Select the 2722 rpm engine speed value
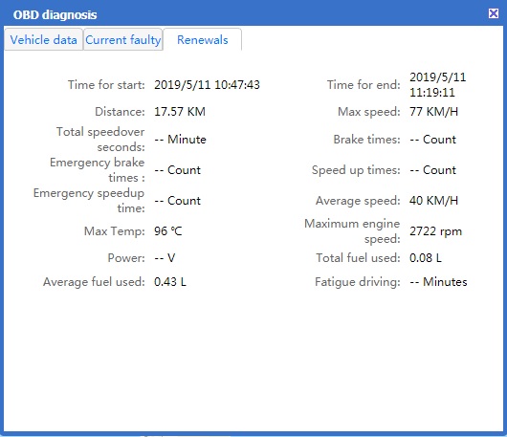 pos(435,231)
